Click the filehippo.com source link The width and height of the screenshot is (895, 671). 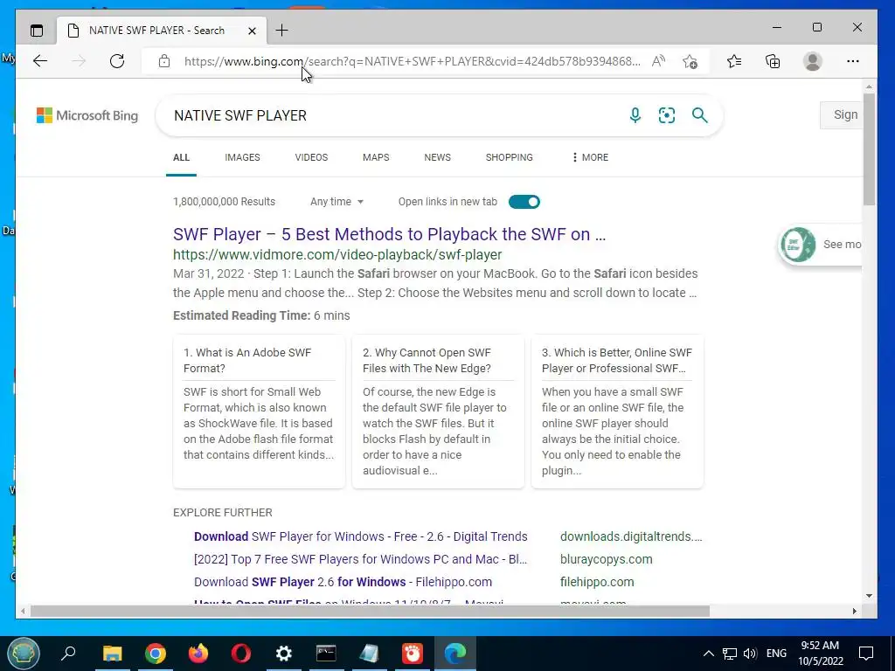point(597,582)
